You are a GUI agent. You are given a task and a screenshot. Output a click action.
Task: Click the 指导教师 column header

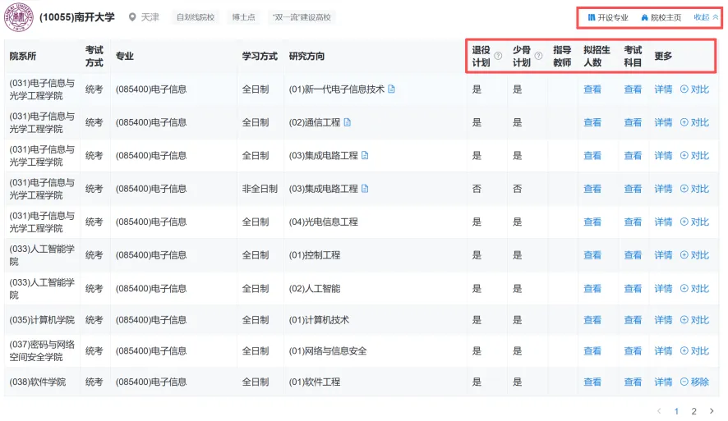pyautogui.click(x=562, y=56)
